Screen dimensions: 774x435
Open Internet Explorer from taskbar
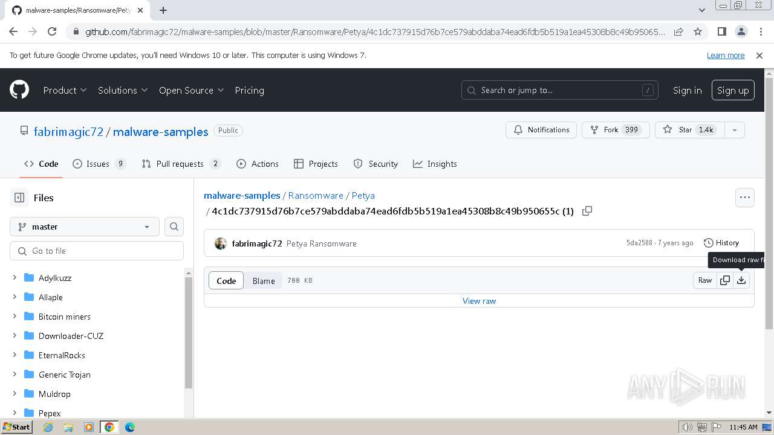48,427
